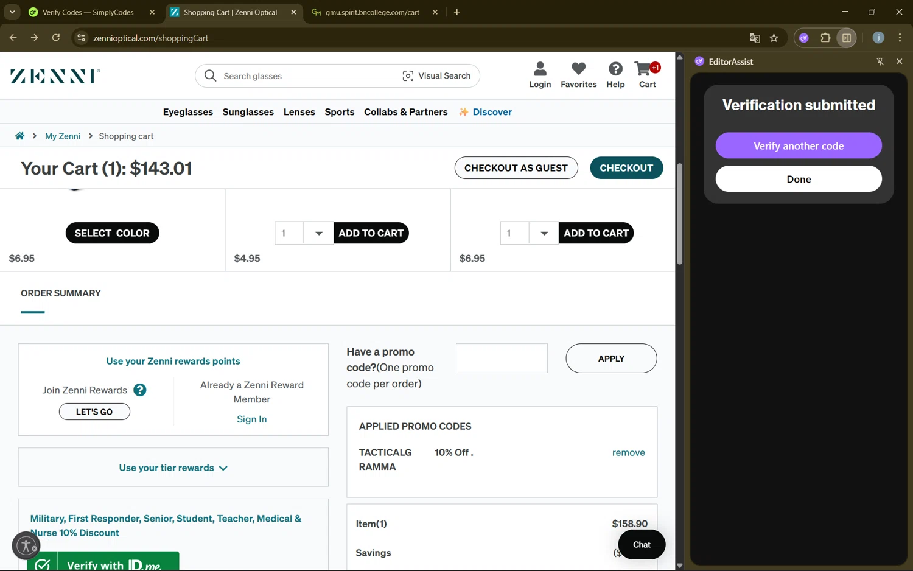Click Done in EditorAssist panel
The image size is (913, 571).
point(799,179)
